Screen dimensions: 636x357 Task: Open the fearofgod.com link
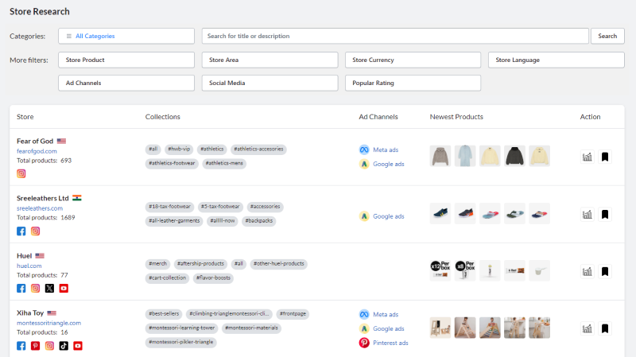coord(37,151)
